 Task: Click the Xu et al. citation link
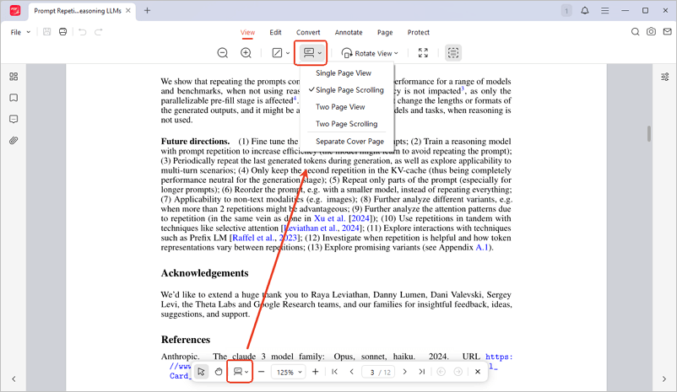point(329,218)
